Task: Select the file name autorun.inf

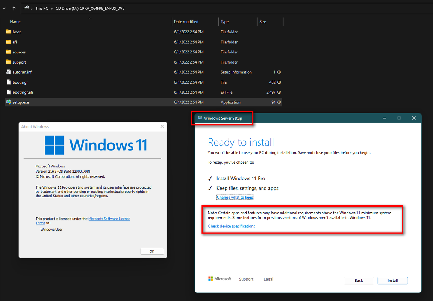Action: [22, 72]
